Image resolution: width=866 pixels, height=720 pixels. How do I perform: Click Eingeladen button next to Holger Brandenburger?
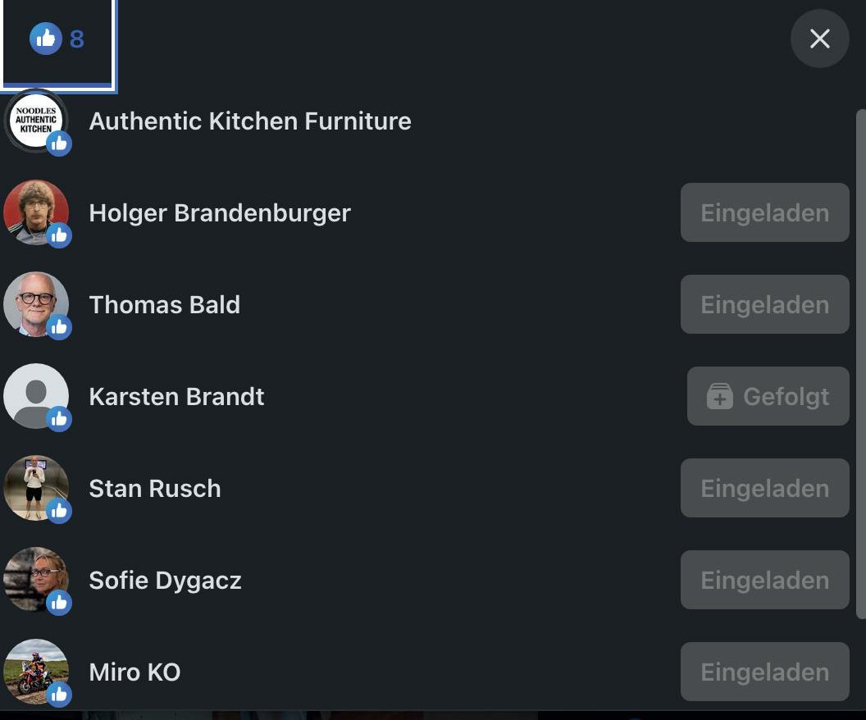pyautogui.click(x=764, y=213)
